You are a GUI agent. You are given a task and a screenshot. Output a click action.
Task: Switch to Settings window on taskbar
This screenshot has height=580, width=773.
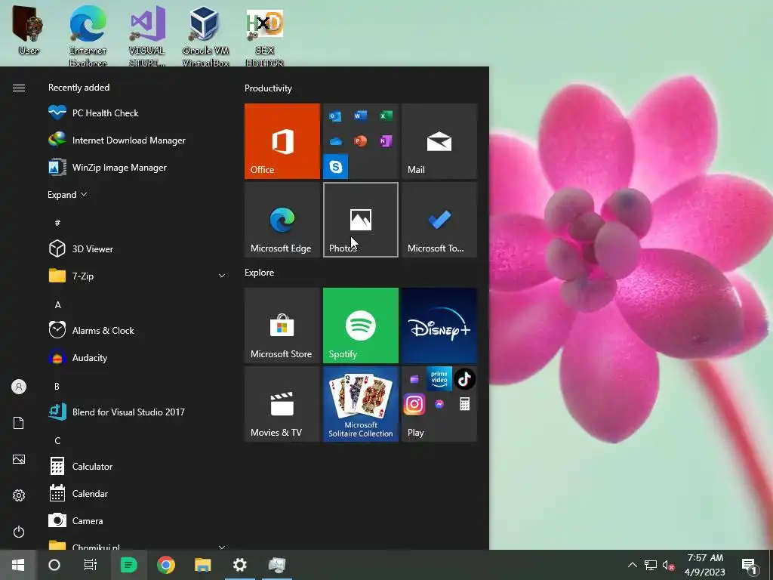pyautogui.click(x=240, y=565)
